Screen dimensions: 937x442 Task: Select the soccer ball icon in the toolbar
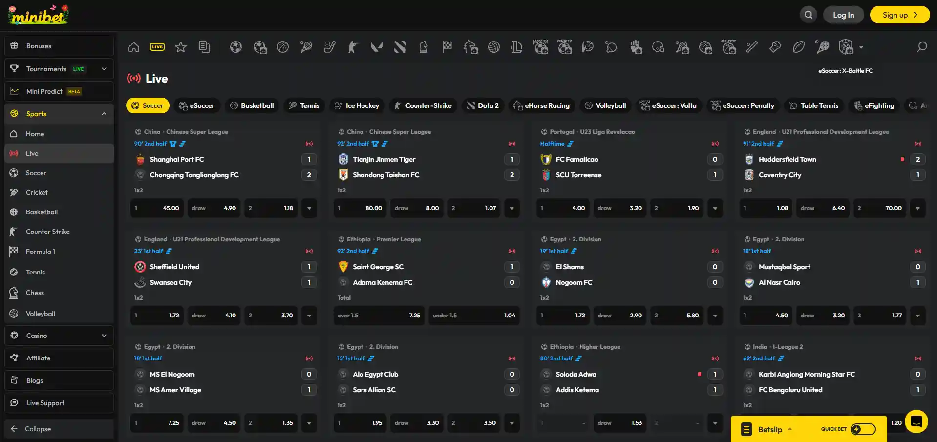236,47
